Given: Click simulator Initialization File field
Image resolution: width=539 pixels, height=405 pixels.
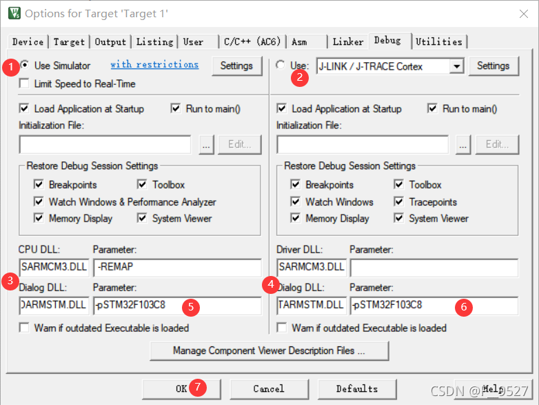Looking at the screenshot, I should click(x=105, y=144).
